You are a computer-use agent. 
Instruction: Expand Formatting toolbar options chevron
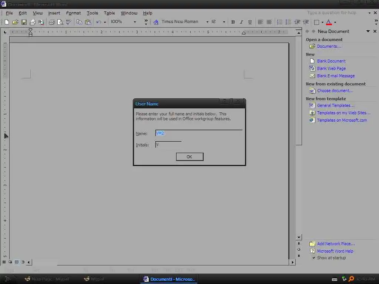[x=376, y=22]
